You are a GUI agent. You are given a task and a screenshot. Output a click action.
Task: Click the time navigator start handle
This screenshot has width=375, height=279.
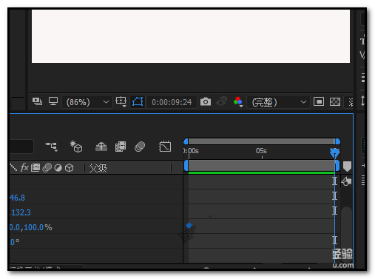[186, 141]
